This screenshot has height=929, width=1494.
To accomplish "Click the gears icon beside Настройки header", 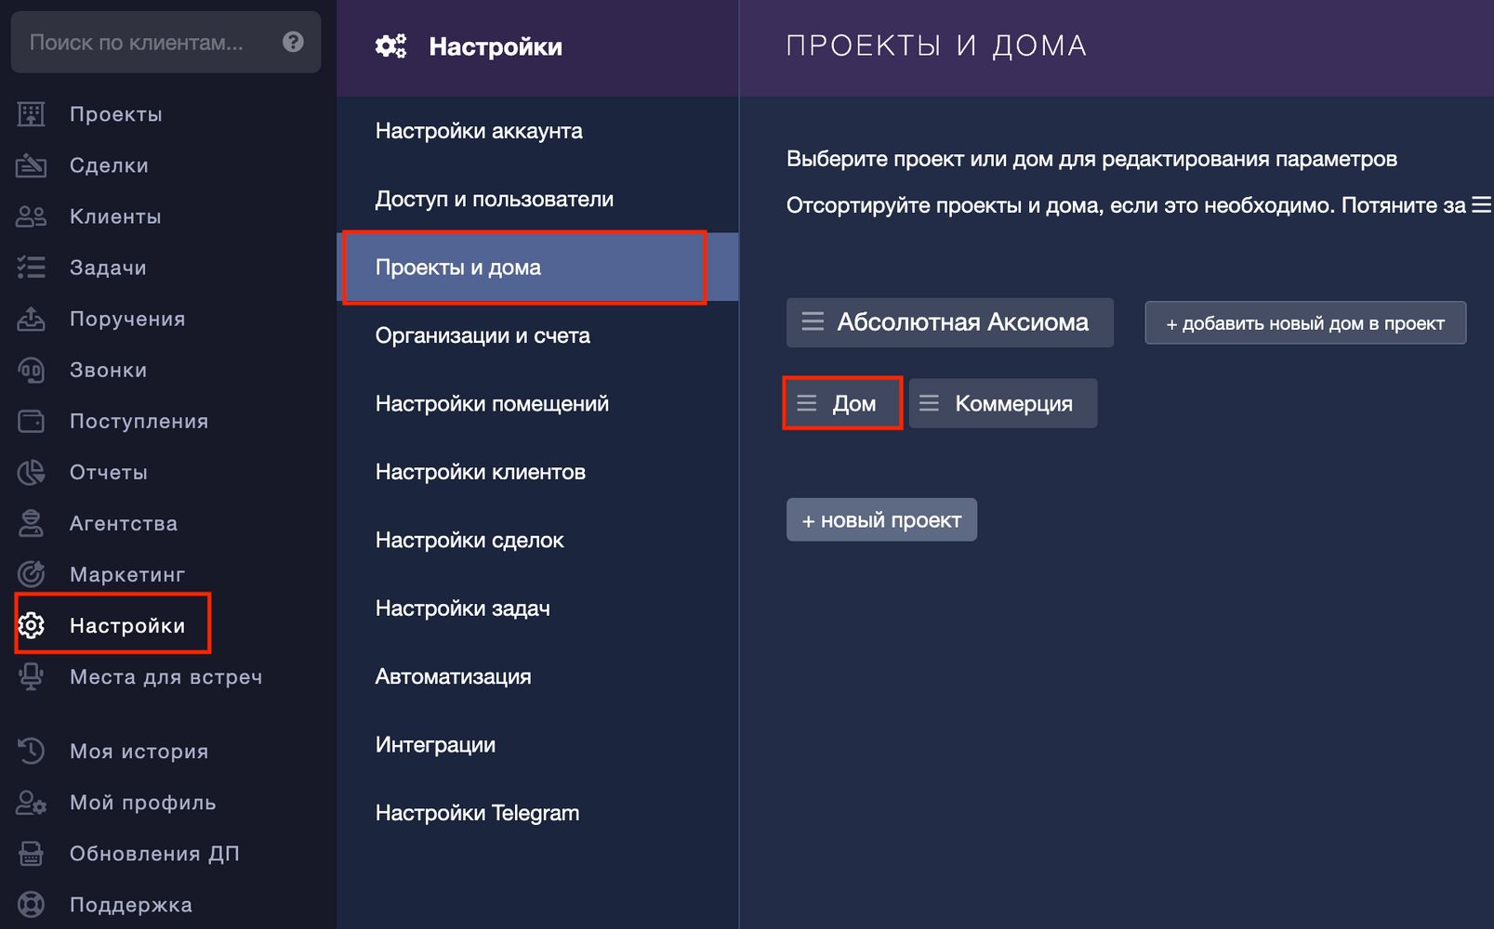I will 390,46.
